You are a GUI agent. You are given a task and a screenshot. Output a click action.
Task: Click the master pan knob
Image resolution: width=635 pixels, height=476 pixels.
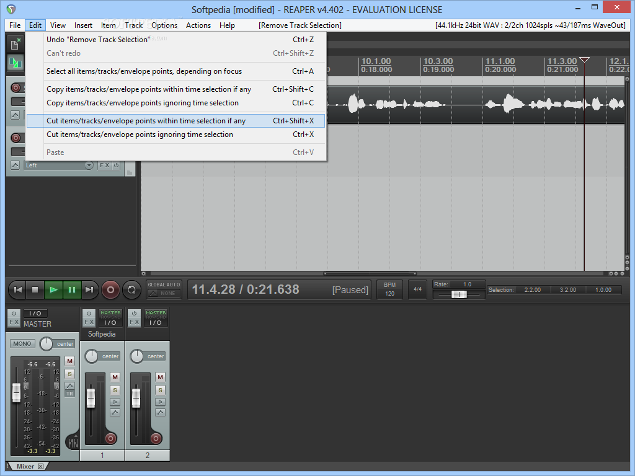coord(46,343)
